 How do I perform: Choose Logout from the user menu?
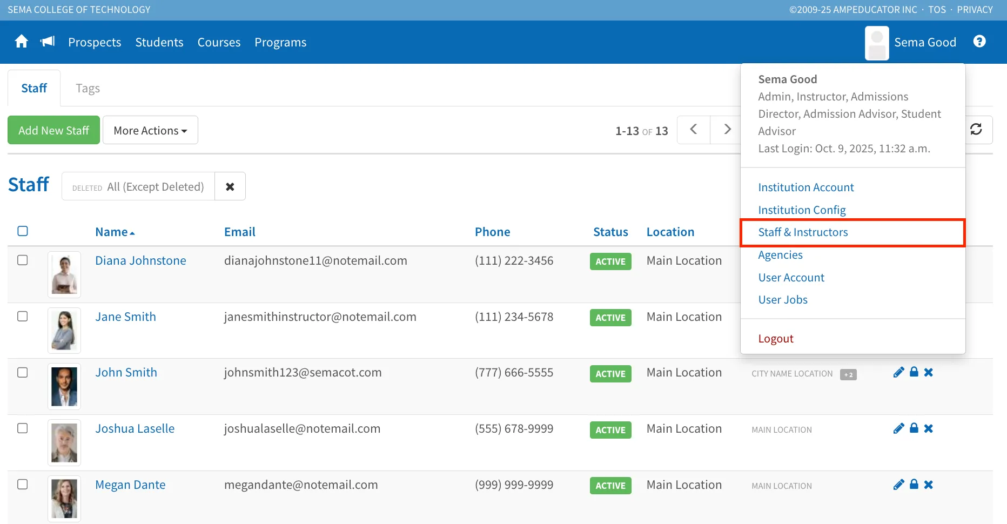pyautogui.click(x=776, y=339)
